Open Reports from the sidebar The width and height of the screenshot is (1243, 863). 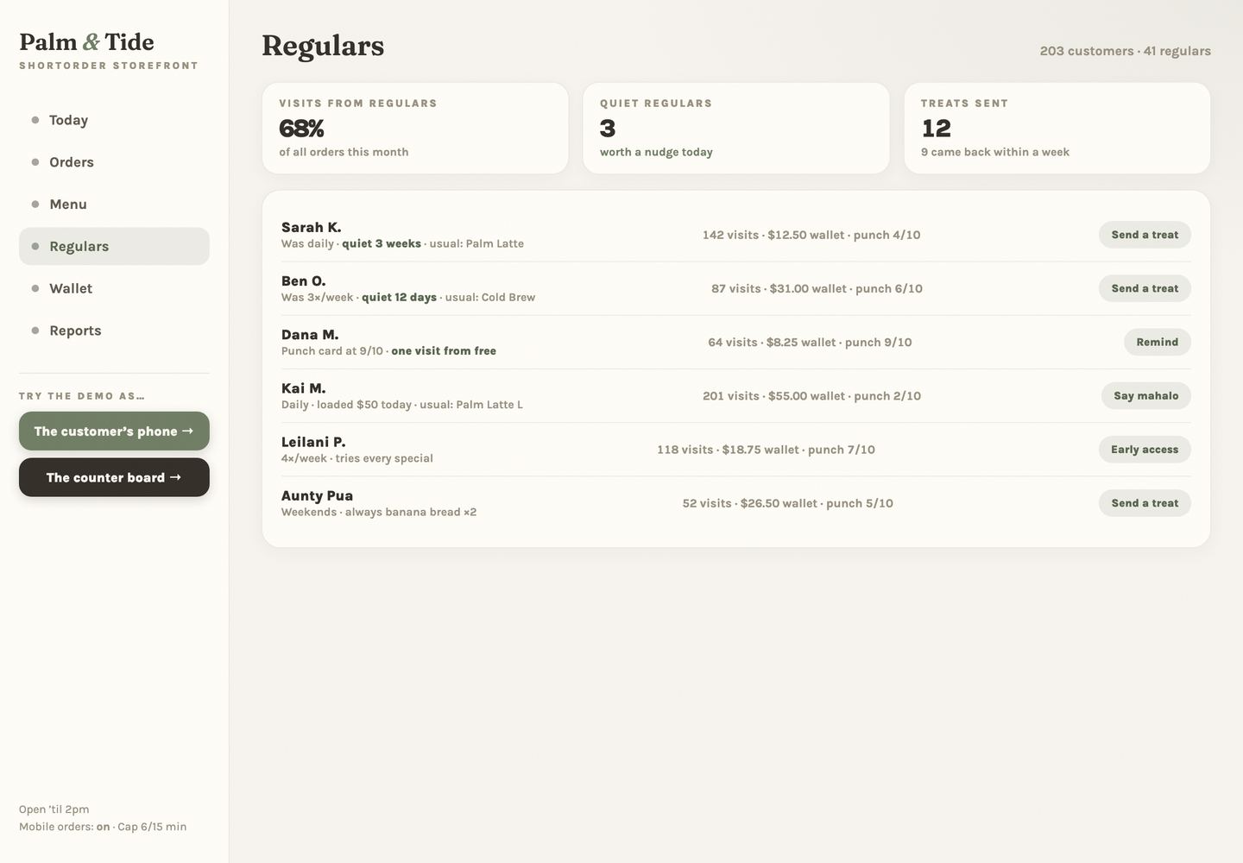point(114,331)
